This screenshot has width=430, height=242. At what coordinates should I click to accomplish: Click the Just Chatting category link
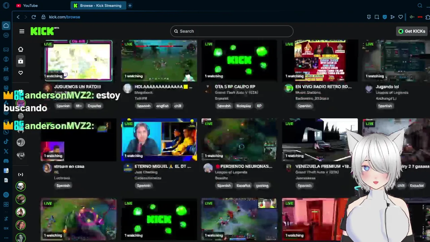146,172
